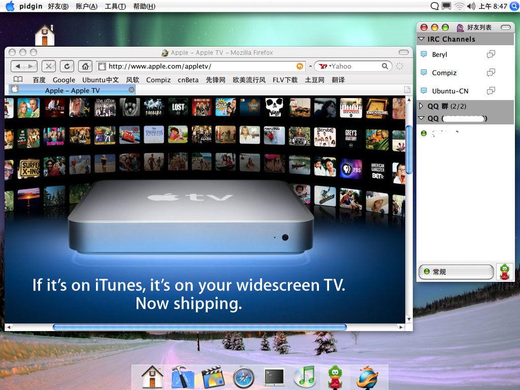
Task: Go back in Firefox with the left arrow
Action: tap(18, 67)
